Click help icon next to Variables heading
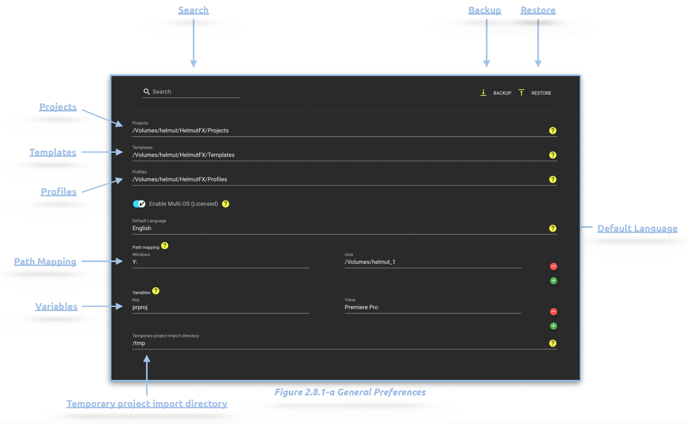Viewport: 687px width, 424px height. coord(156,291)
